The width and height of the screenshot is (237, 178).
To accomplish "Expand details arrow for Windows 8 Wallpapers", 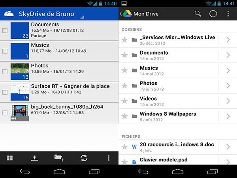I will (228, 116).
